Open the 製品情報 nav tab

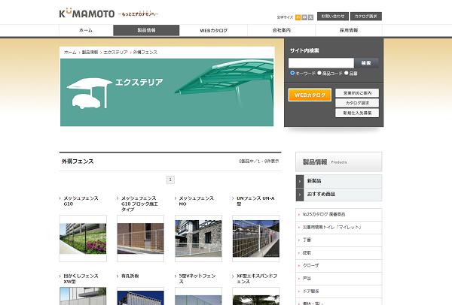[x=146, y=31]
